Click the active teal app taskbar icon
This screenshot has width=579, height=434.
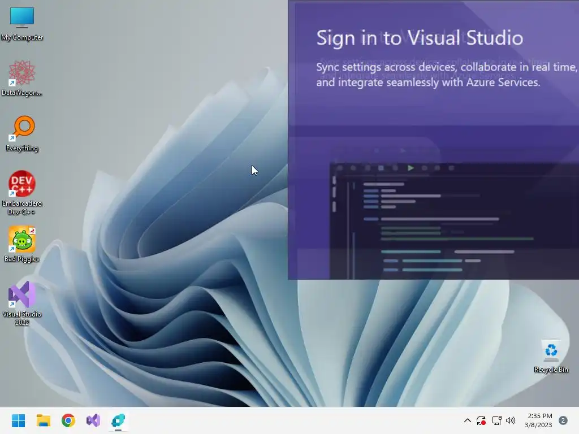(x=118, y=420)
